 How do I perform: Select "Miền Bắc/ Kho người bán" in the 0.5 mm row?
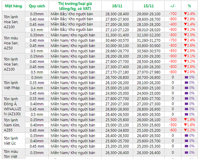click(x=72, y=30)
